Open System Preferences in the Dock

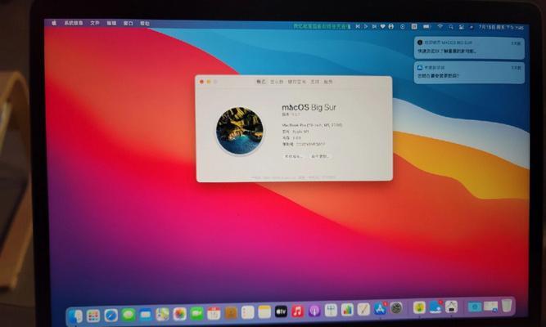click(396, 308)
